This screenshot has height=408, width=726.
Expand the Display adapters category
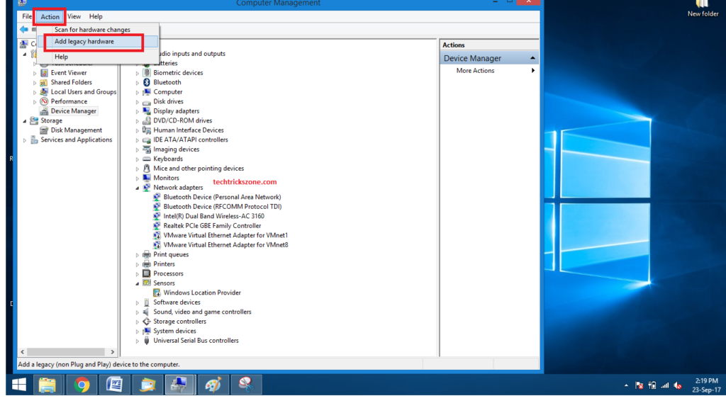pos(138,111)
